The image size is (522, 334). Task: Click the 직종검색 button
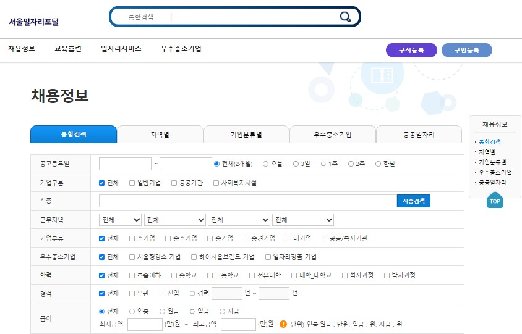[414, 201]
